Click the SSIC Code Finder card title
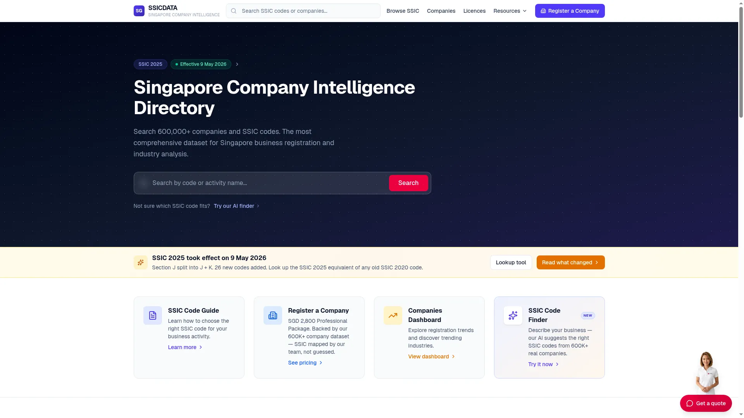Screen dimensions: 744x418 tap(544, 315)
